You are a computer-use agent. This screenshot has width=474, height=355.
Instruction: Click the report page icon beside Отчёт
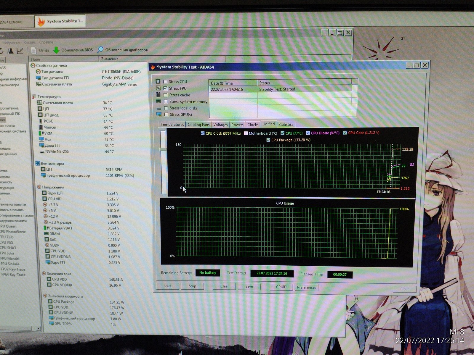click(33, 50)
